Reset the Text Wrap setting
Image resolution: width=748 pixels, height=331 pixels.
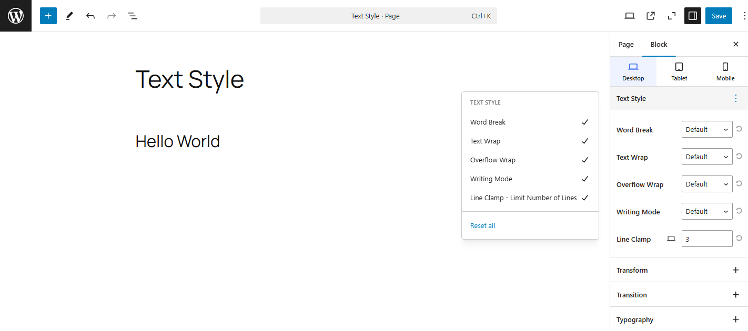tap(739, 156)
